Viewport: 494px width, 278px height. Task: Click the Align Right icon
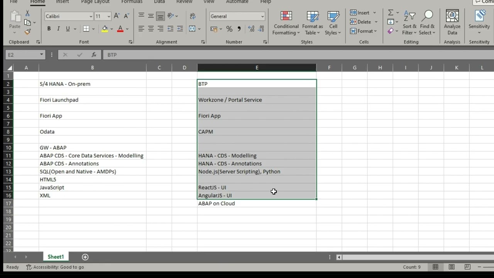pyautogui.click(x=161, y=29)
